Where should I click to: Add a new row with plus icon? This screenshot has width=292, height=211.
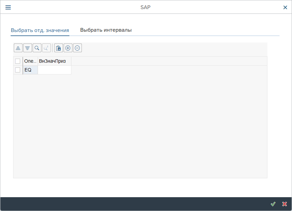pyautogui.click(x=68, y=48)
